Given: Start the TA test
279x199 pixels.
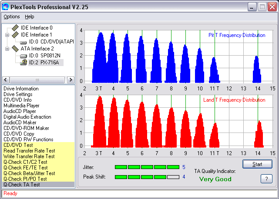Looking at the screenshot, I should (x=257, y=164).
